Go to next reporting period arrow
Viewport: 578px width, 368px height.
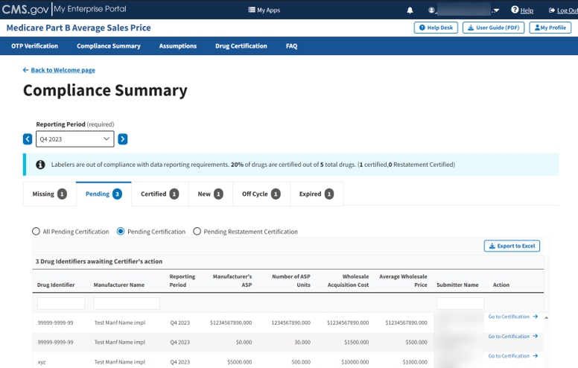tap(123, 139)
